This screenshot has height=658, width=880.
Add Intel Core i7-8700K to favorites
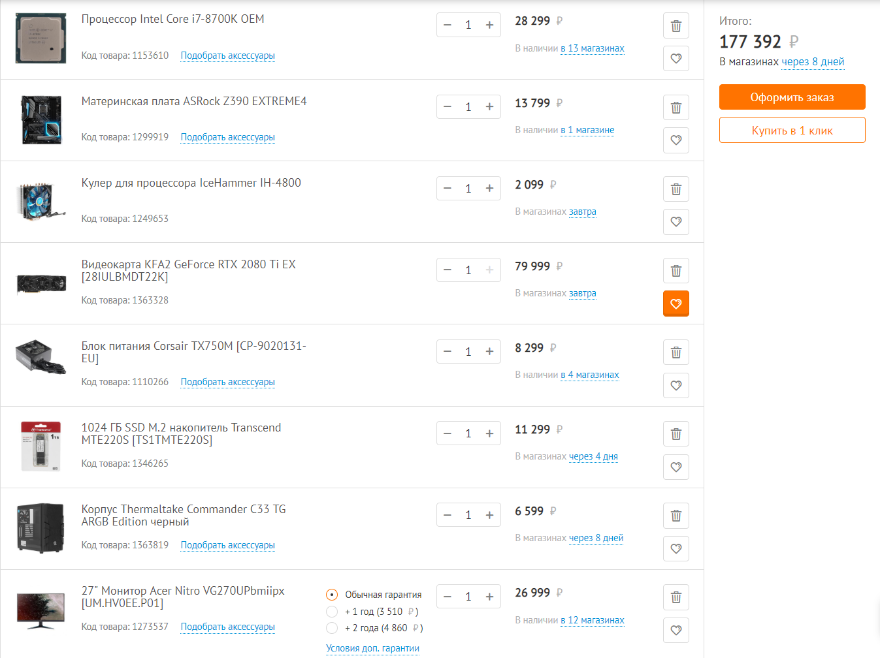pyautogui.click(x=676, y=59)
